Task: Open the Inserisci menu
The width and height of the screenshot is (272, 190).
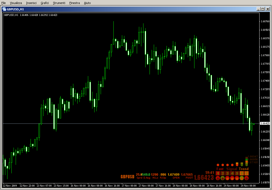Action: pos(31,3)
